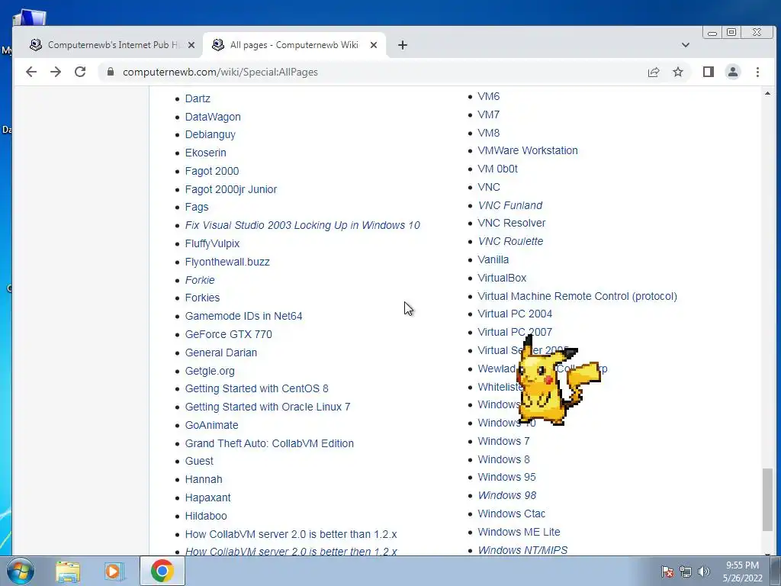Open the Hannah link
781x586 pixels.
(204, 479)
